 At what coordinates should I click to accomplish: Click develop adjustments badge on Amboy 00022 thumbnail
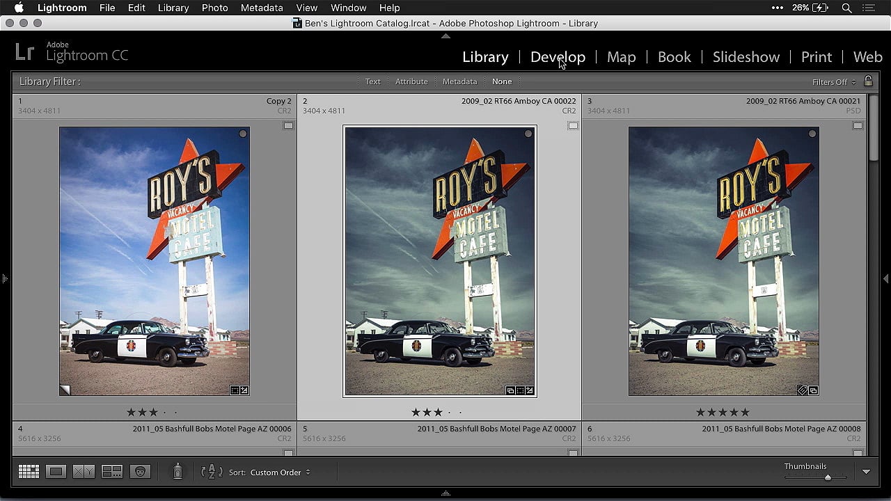click(x=530, y=391)
